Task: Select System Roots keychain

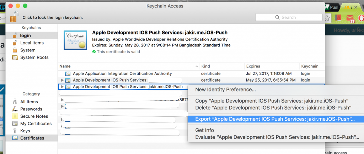Action: [x=34, y=57]
